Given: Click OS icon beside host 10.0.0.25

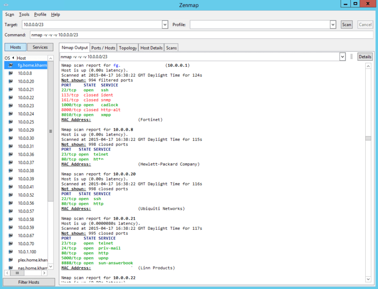Looking at the screenshot, I should point(11,122).
